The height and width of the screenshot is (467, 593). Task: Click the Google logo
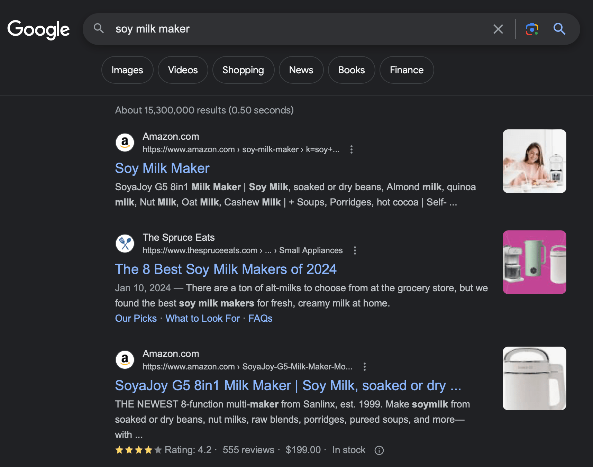tap(38, 29)
